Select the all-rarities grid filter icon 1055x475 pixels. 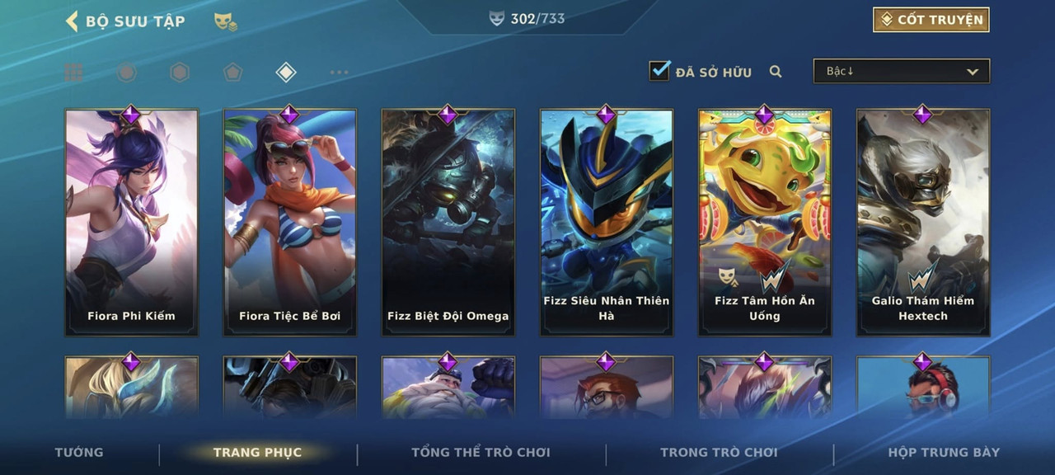[74, 73]
